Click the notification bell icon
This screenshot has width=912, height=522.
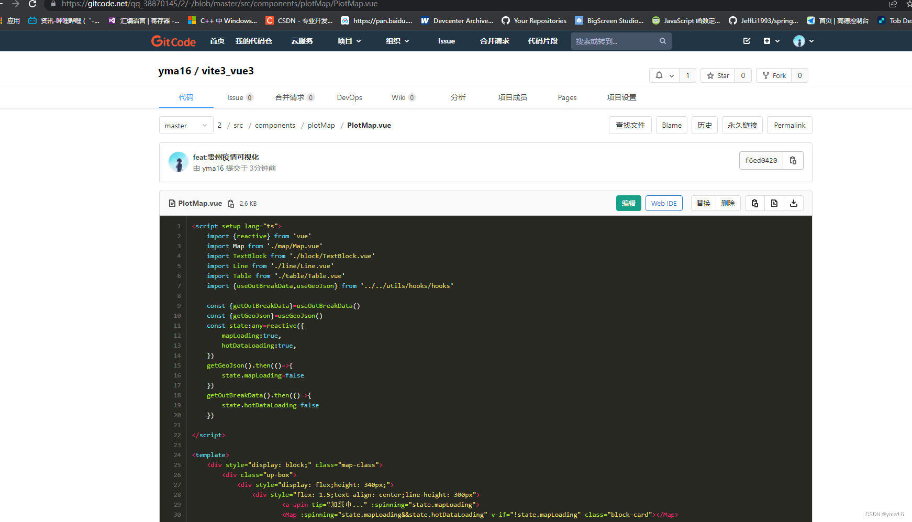pos(659,75)
